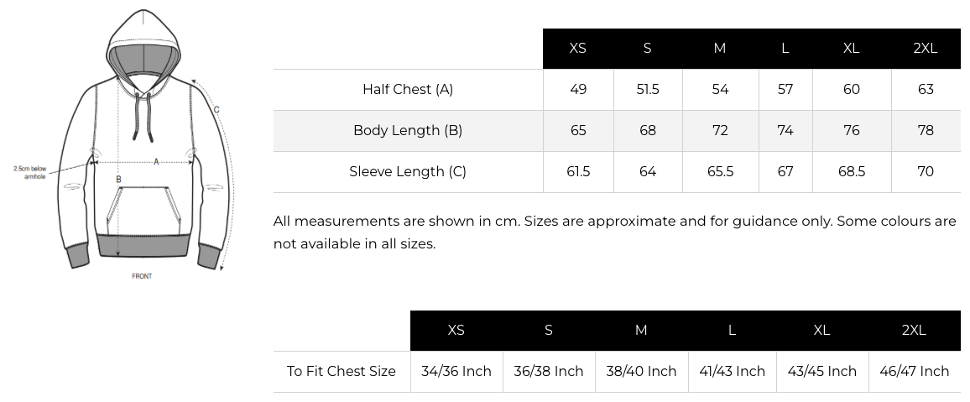Click the Half Chest value 63 for 2XL

(926, 89)
